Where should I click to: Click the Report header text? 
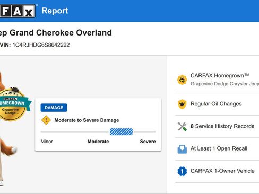click(x=55, y=11)
